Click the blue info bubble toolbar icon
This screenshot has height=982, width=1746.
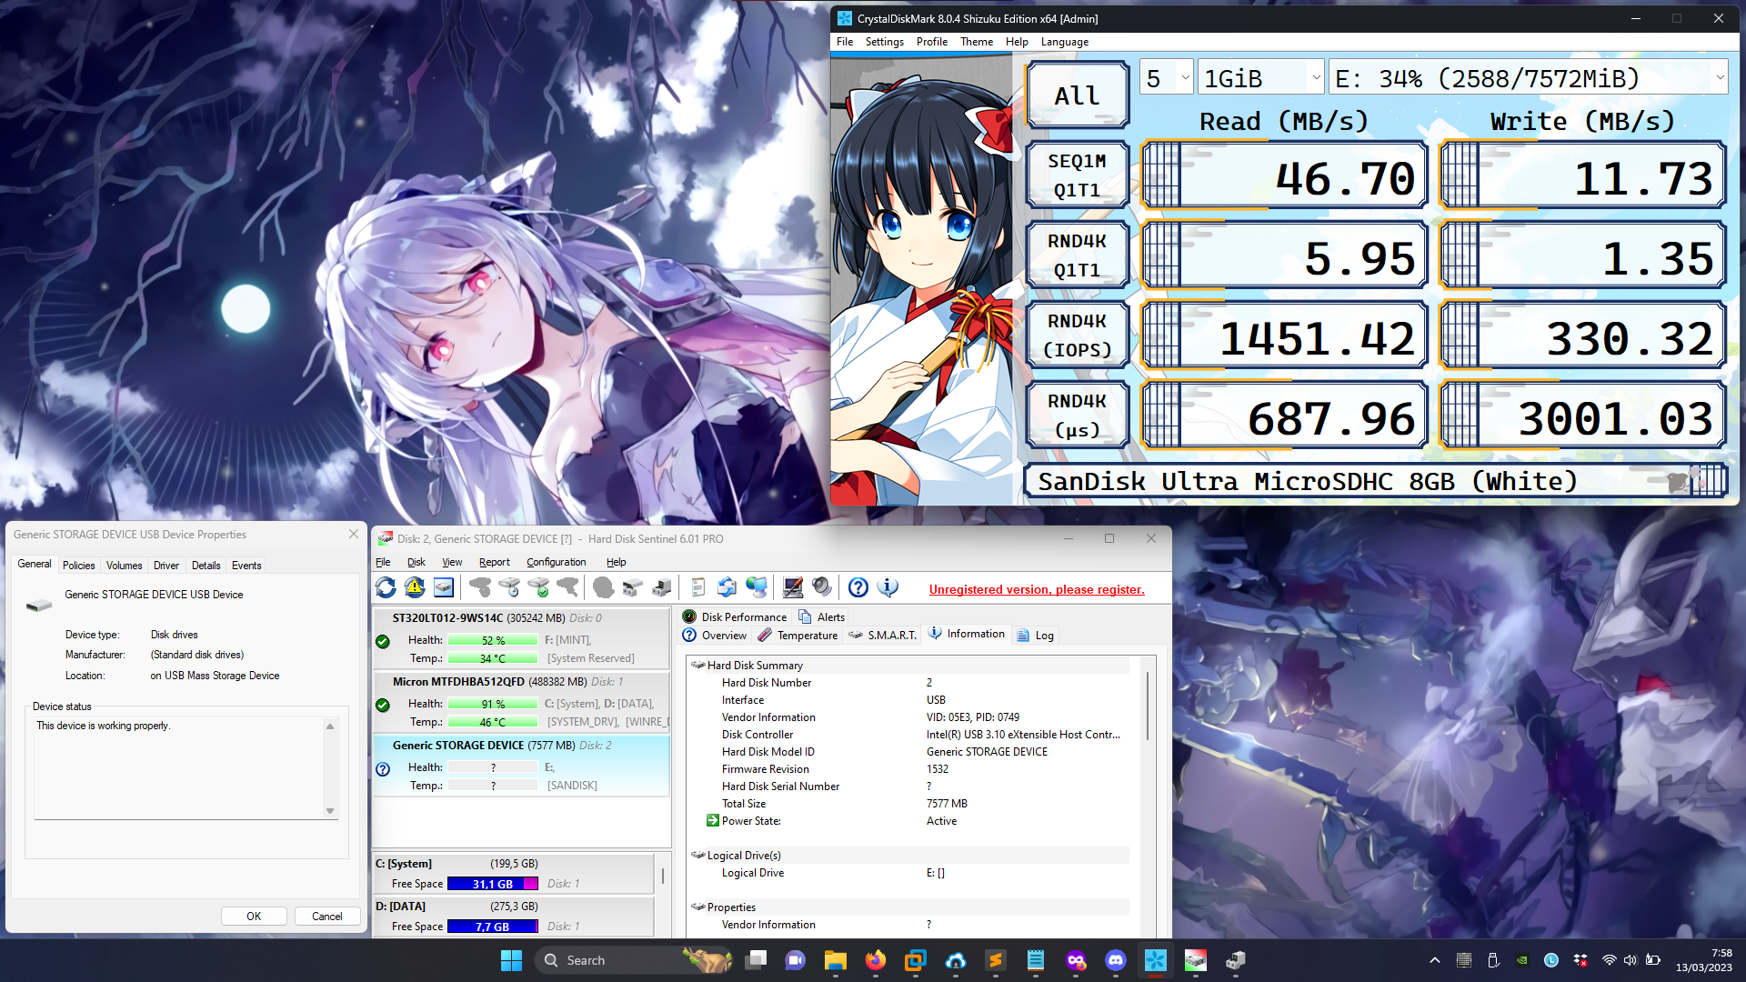(x=888, y=587)
